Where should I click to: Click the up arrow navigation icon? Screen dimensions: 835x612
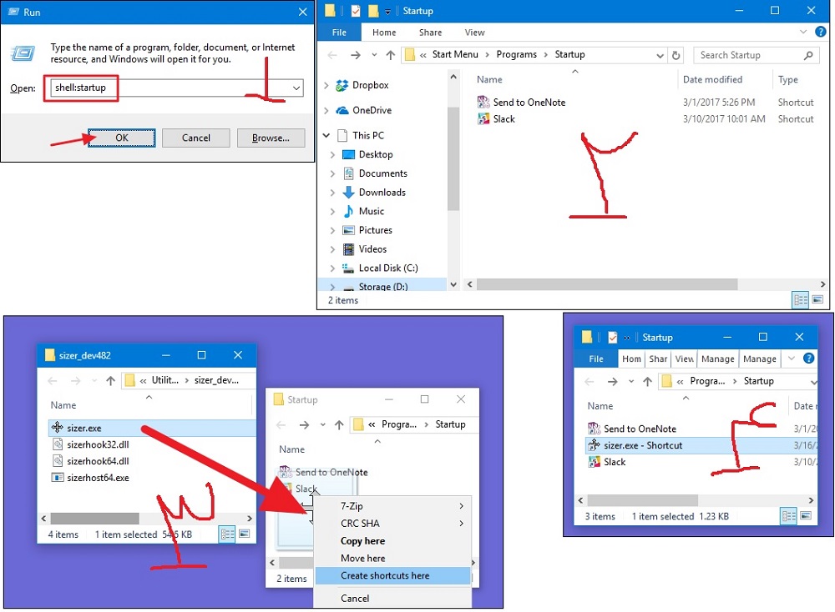click(x=390, y=55)
